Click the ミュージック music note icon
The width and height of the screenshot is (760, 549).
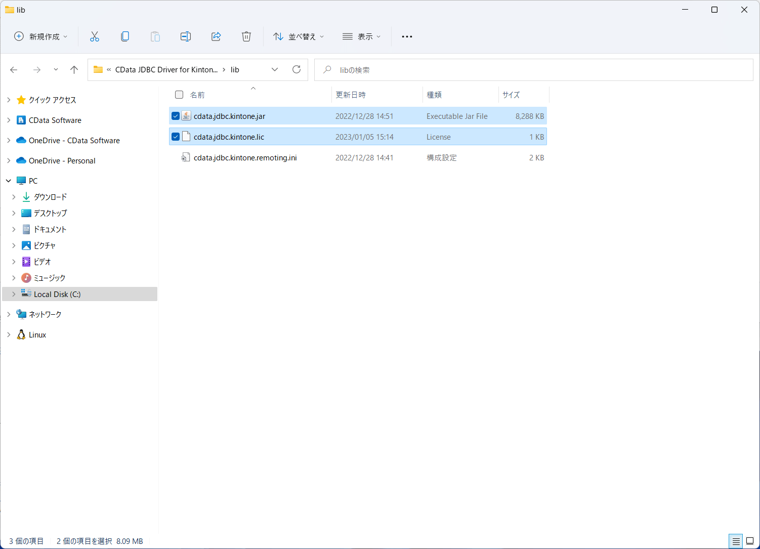pos(26,278)
